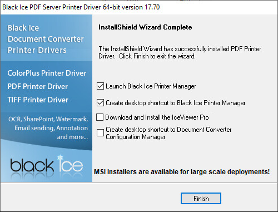Click the ColorPlus Printer Driver text
Viewport: 278px width, 212px height.
coord(47,73)
